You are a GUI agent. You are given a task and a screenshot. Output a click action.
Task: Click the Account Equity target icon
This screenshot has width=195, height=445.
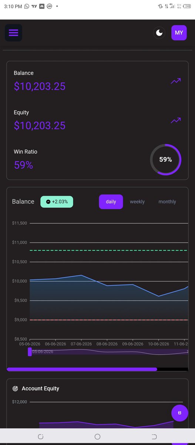15,389
